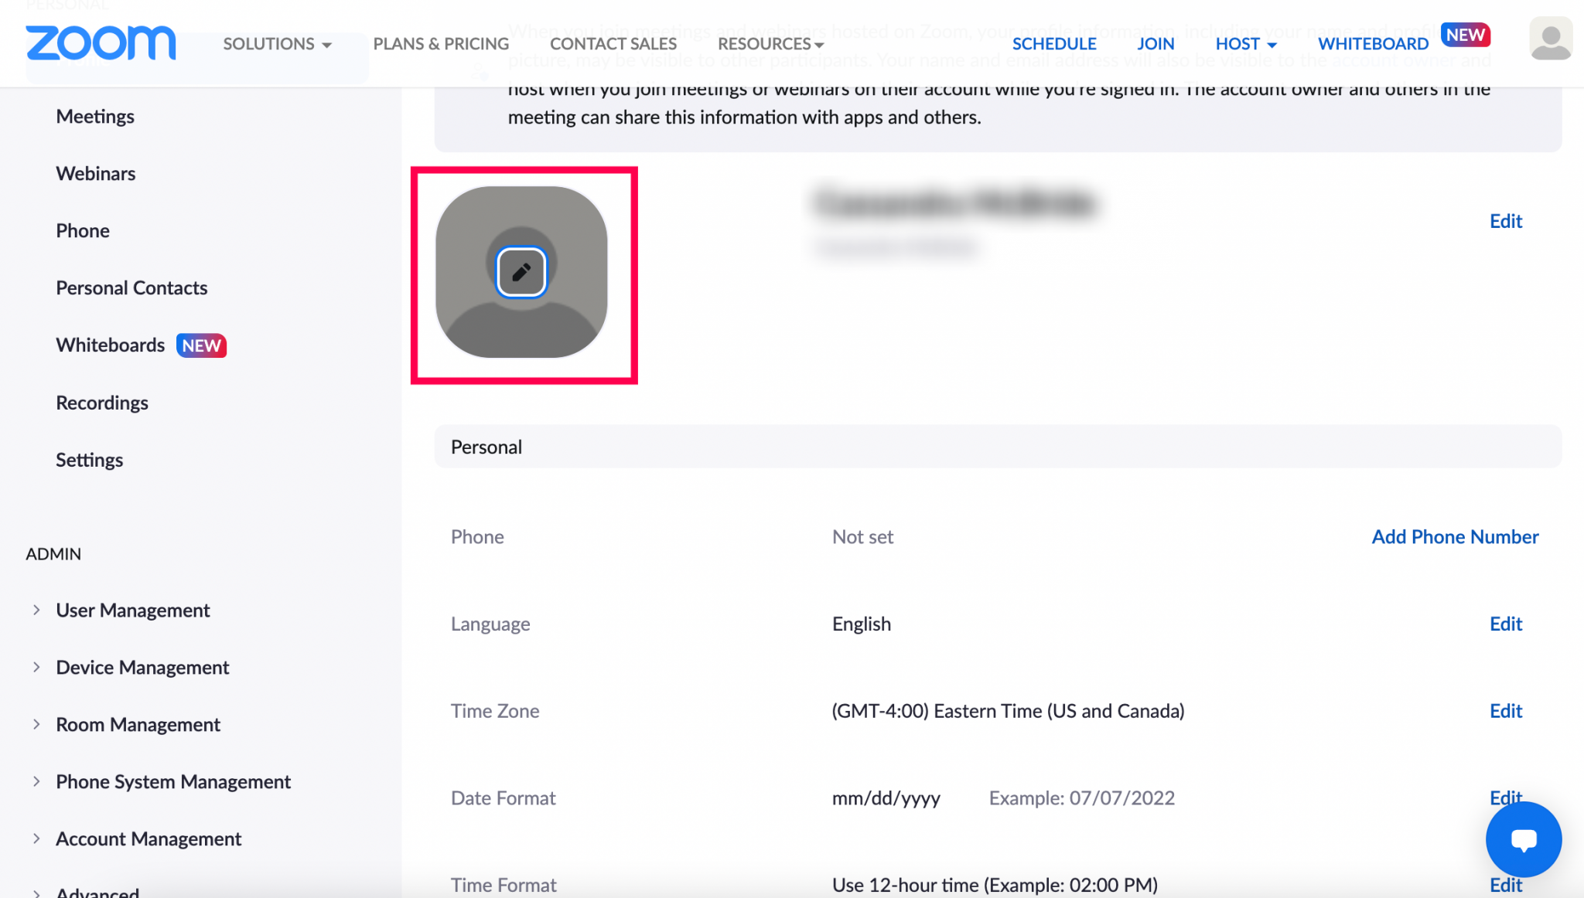
Task: Expand the SOLUTIONS dropdown
Action: coord(276,44)
